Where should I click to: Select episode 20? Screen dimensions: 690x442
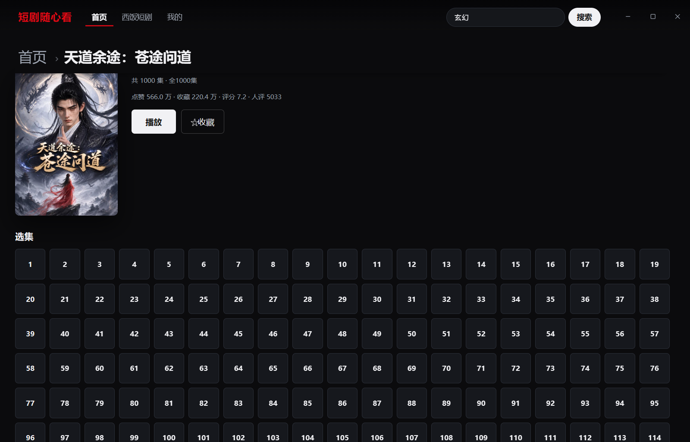point(30,299)
